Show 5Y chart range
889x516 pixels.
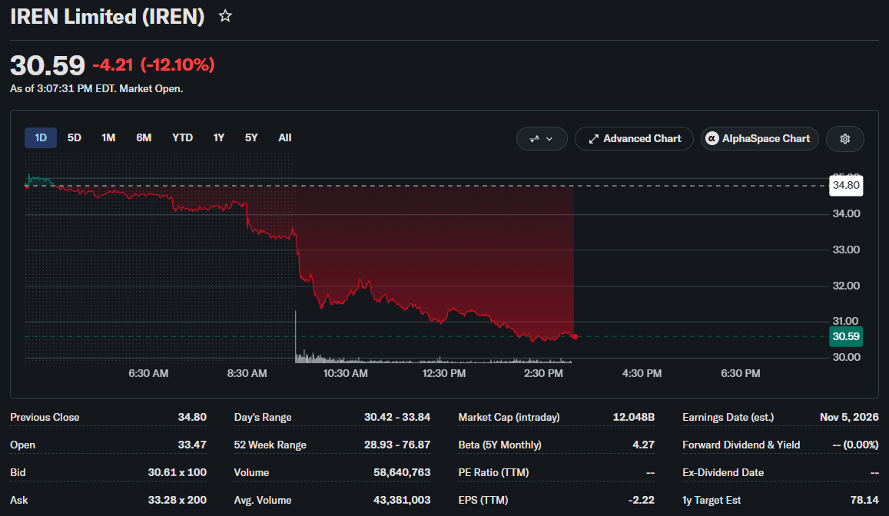pos(251,137)
